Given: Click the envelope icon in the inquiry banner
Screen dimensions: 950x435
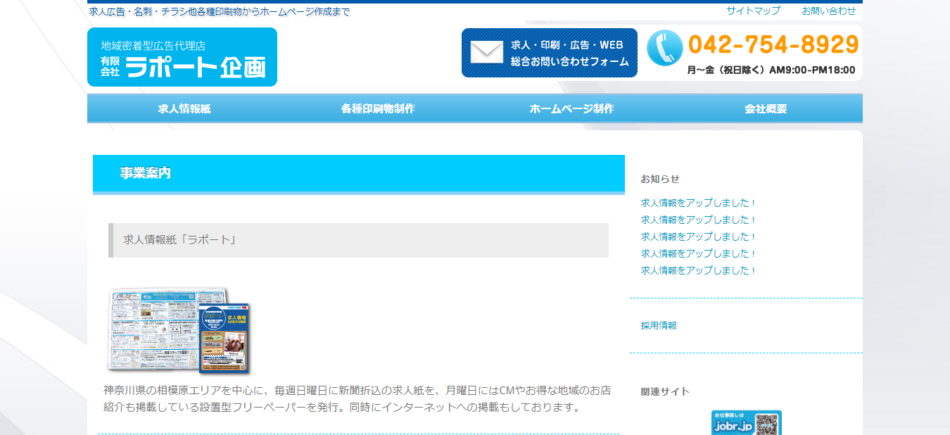Looking at the screenshot, I should coord(487,53).
